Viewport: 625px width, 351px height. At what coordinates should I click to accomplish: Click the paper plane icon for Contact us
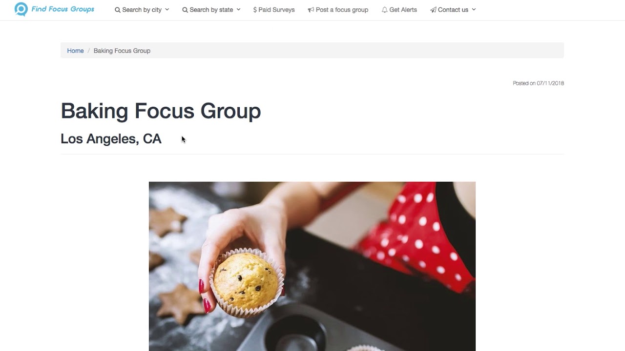433,10
